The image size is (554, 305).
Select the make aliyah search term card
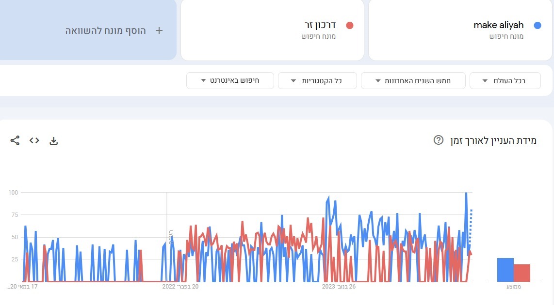pos(460,30)
